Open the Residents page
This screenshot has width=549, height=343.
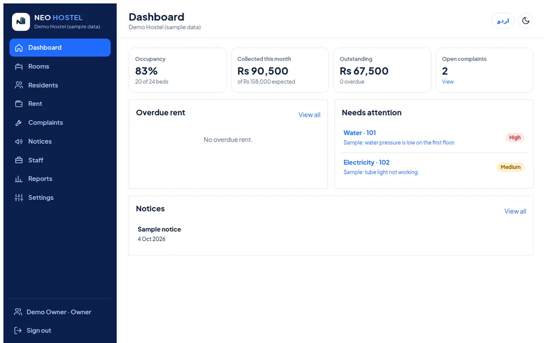pos(60,85)
